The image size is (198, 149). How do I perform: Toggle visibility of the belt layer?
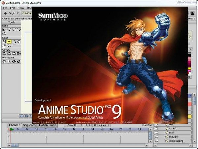(156, 125)
